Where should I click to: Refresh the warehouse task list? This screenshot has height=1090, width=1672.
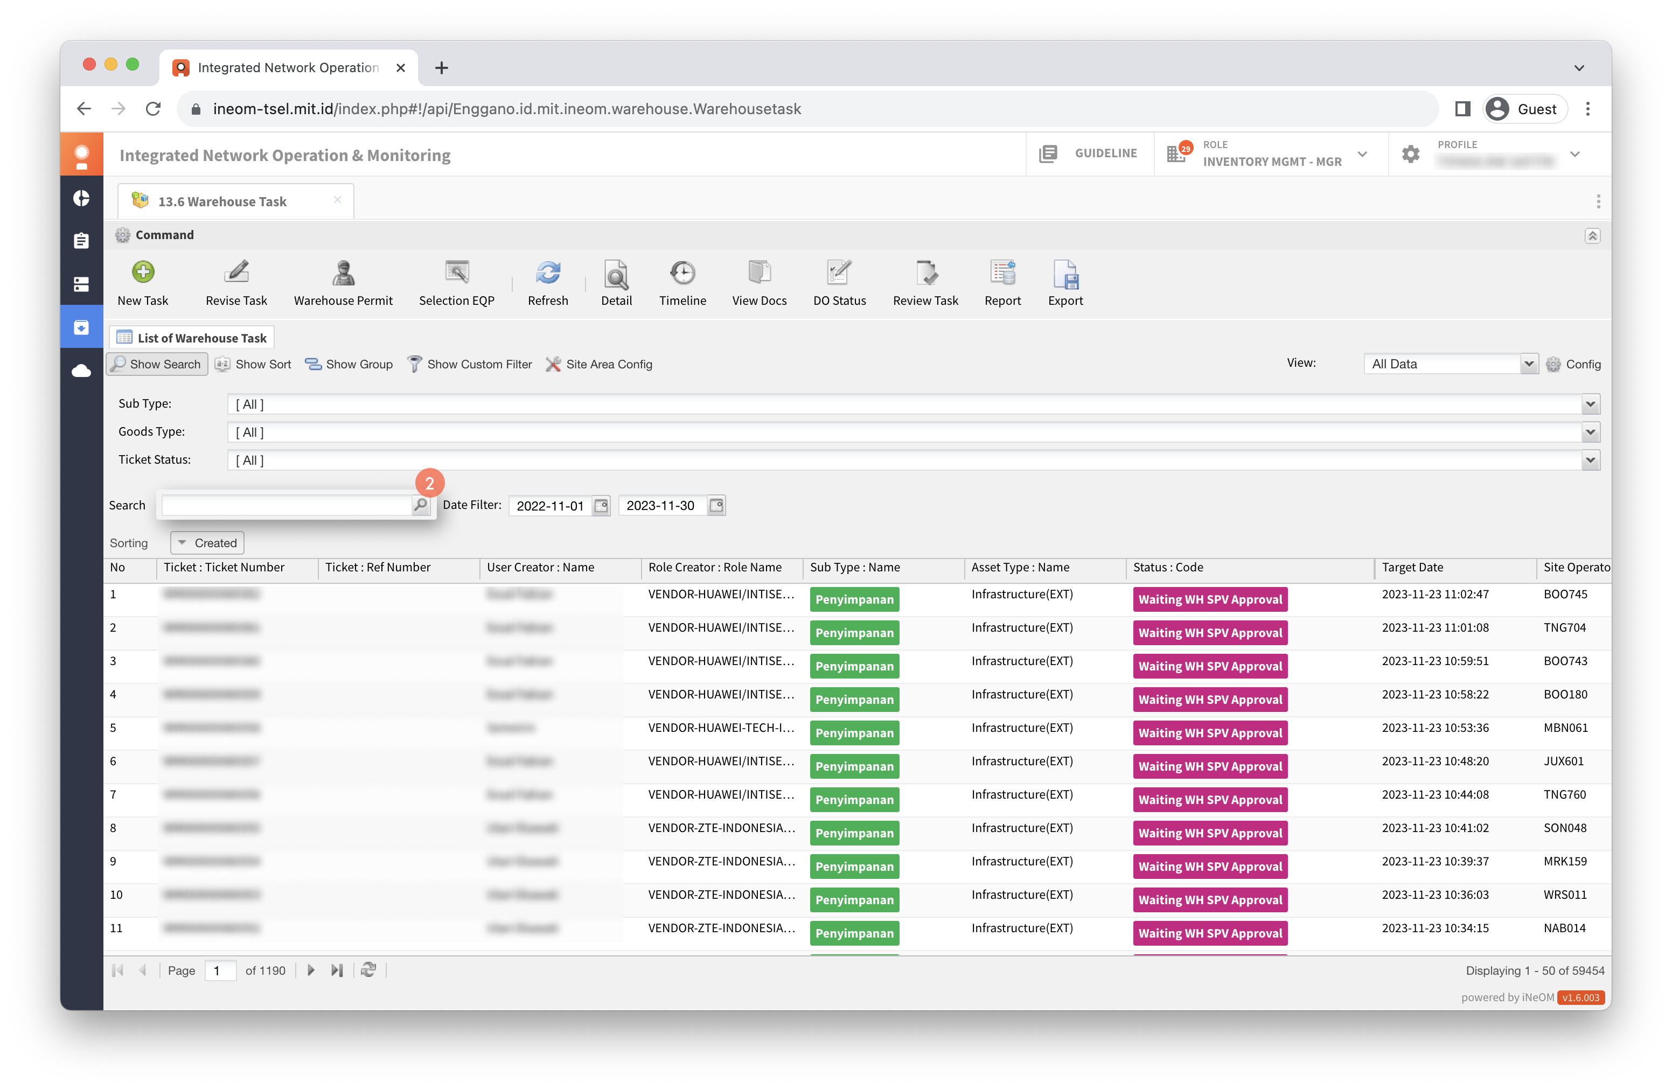[x=547, y=283]
